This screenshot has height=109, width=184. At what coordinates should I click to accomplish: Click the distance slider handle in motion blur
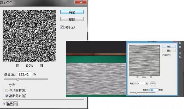(136, 93)
